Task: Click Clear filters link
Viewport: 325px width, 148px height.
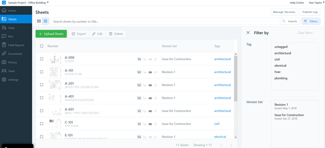Action: tap(305, 33)
